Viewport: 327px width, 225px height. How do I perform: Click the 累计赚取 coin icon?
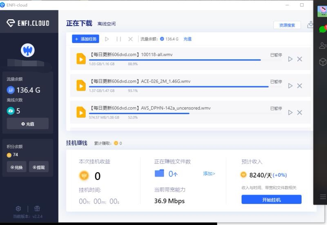click(x=116, y=143)
